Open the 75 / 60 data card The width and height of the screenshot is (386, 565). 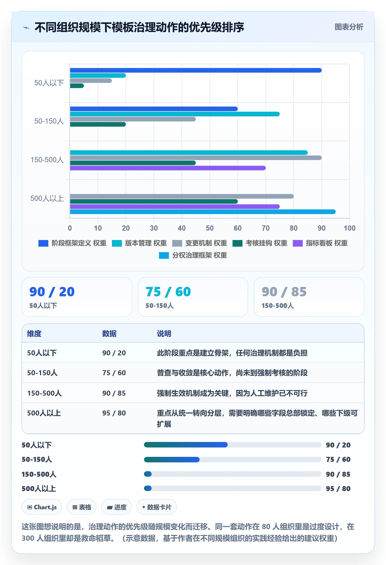coord(193,297)
